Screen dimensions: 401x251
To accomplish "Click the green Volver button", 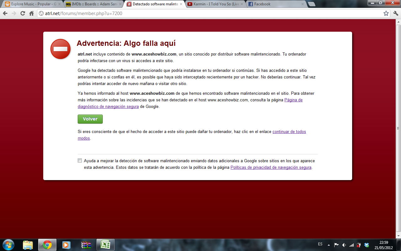I will tap(90, 119).
